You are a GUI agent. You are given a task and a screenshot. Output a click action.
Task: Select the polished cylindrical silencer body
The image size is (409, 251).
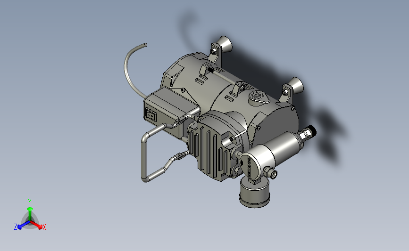coord(271,153)
